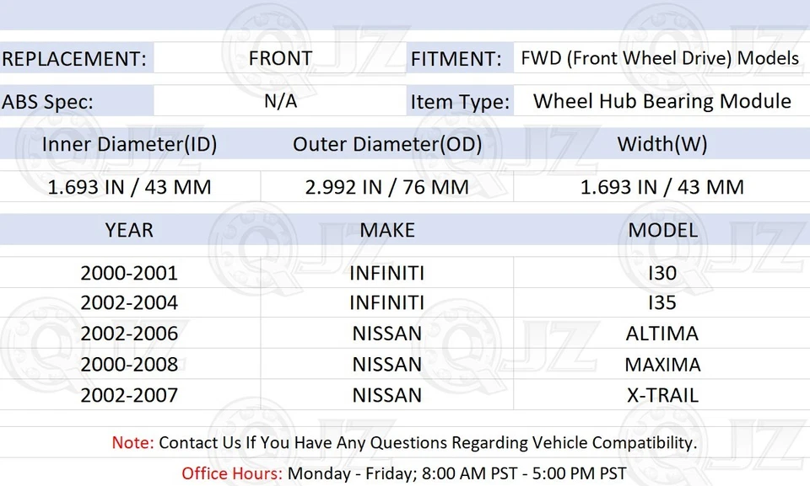The height and width of the screenshot is (486, 810).
Task: Click the Outer Diameter(OD) column header
Action: pyautogui.click(x=387, y=144)
